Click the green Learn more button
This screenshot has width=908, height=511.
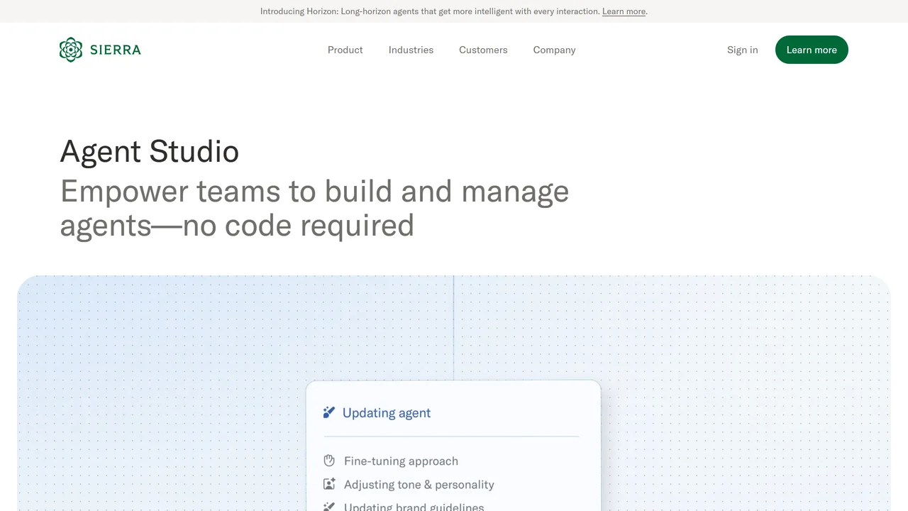click(x=812, y=50)
